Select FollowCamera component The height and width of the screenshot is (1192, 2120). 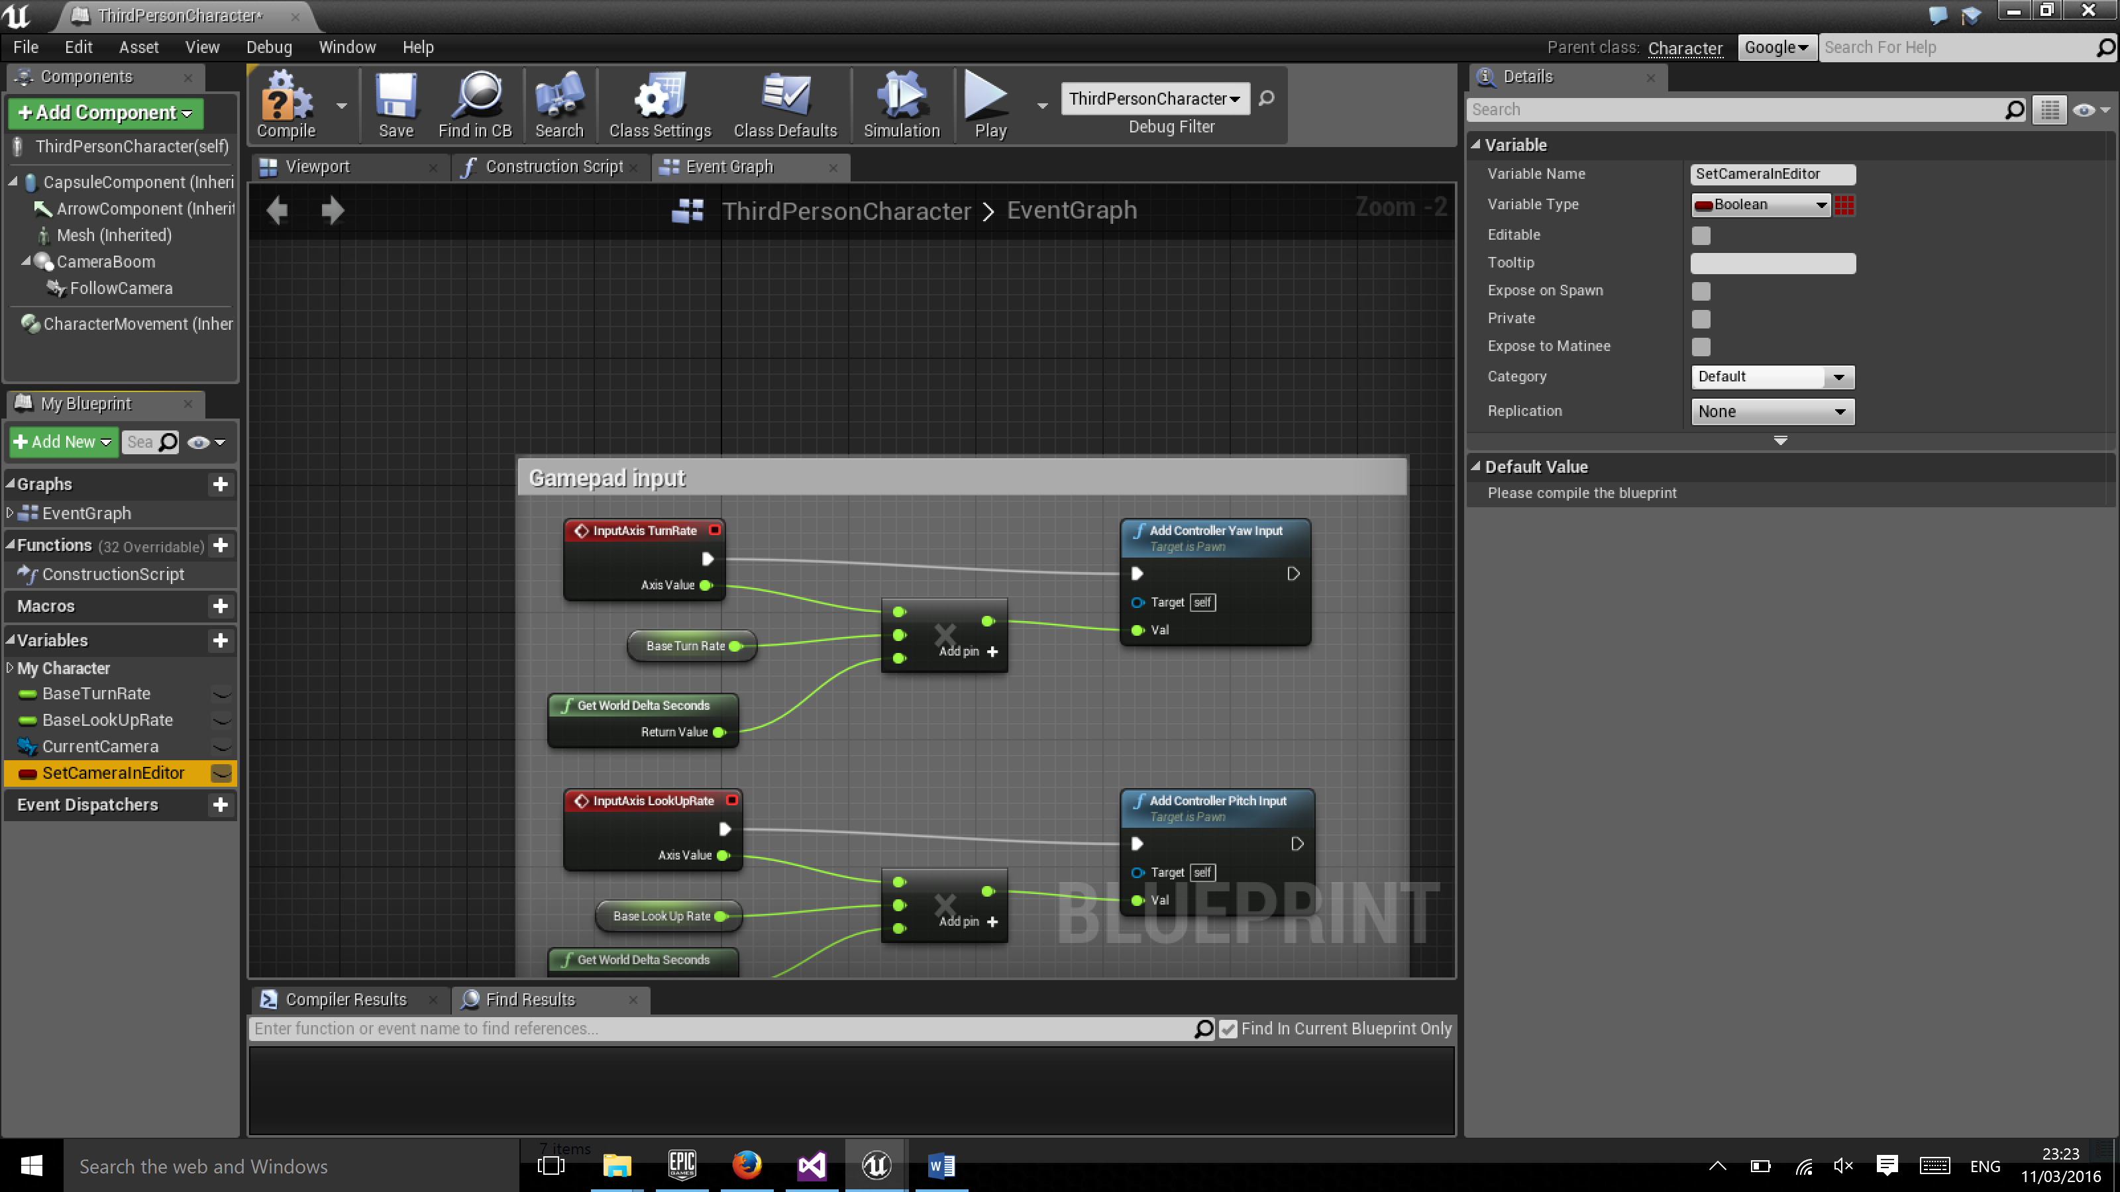coord(121,289)
